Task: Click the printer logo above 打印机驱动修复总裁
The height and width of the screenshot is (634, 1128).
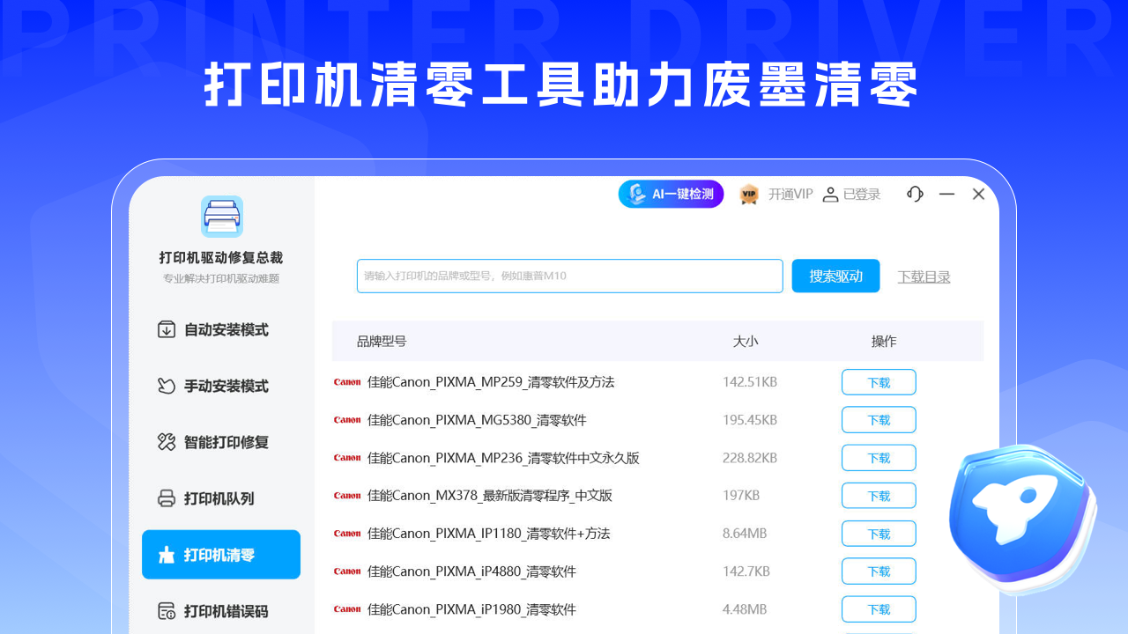Action: [221, 216]
